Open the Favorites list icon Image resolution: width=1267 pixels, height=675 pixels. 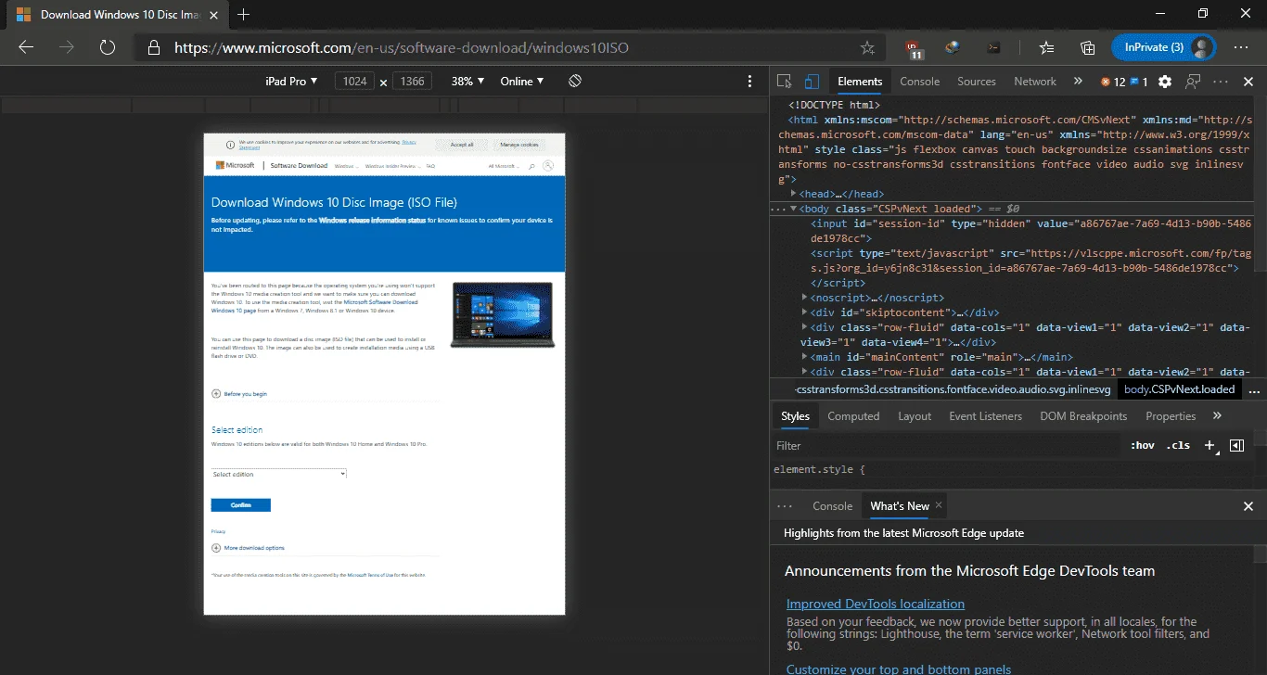pyautogui.click(x=1047, y=47)
